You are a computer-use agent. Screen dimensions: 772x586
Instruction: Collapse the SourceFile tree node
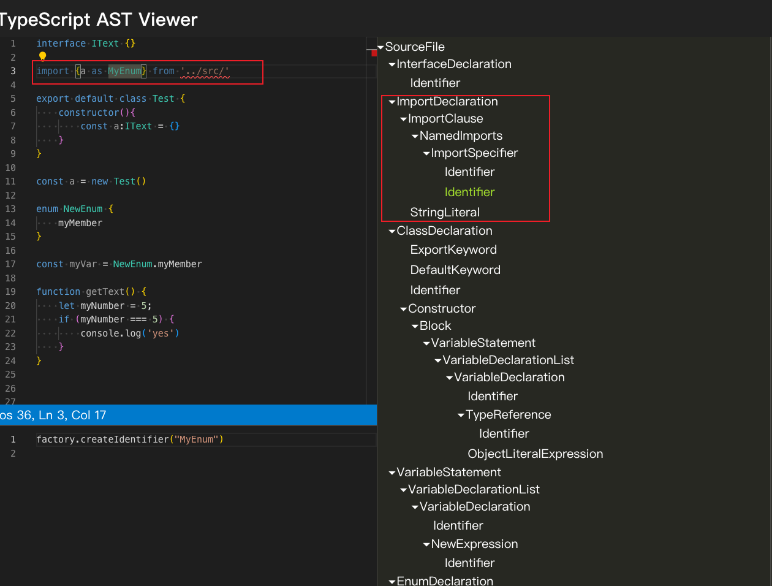tap(380, 47)
